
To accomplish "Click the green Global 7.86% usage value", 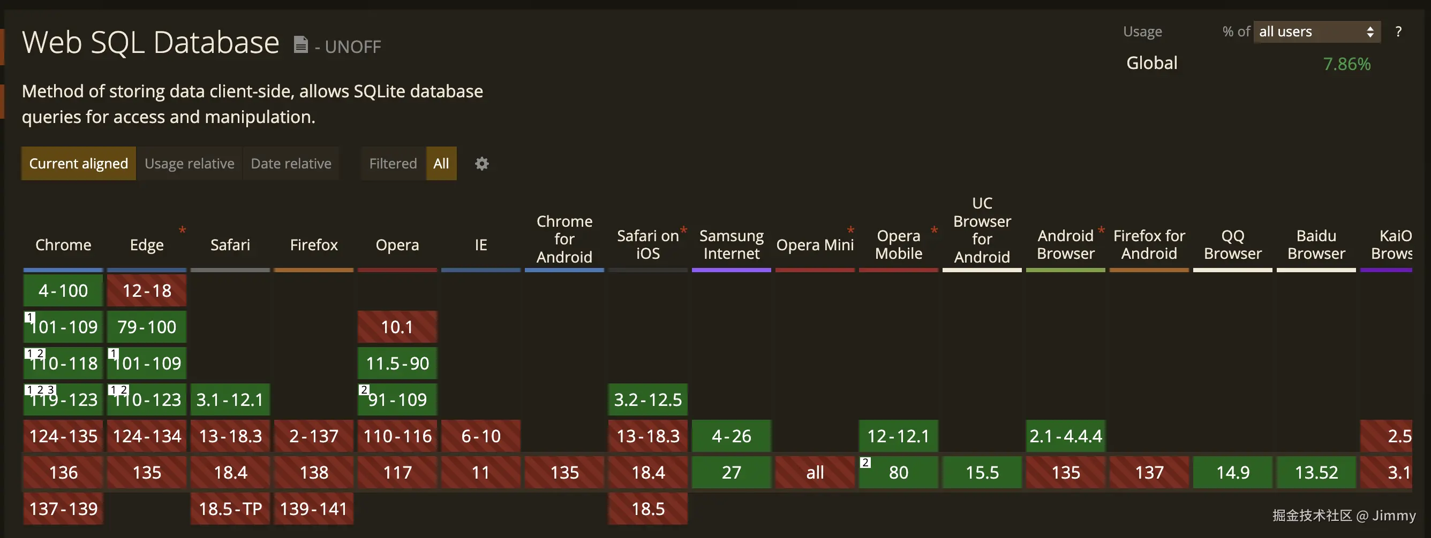I will click(x=1347, y=64).
